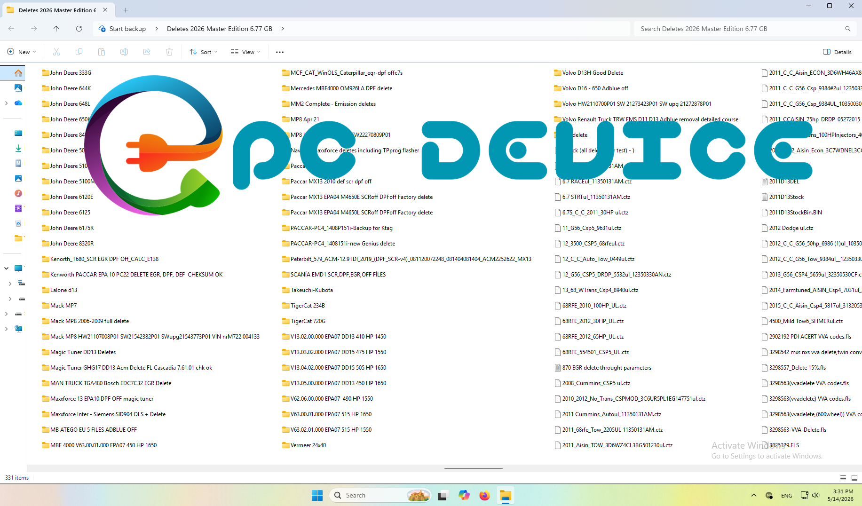This screenshot has width=862, height=506.
Task: Open Copilot from the taskbar
Action: (x=464, y=495)
